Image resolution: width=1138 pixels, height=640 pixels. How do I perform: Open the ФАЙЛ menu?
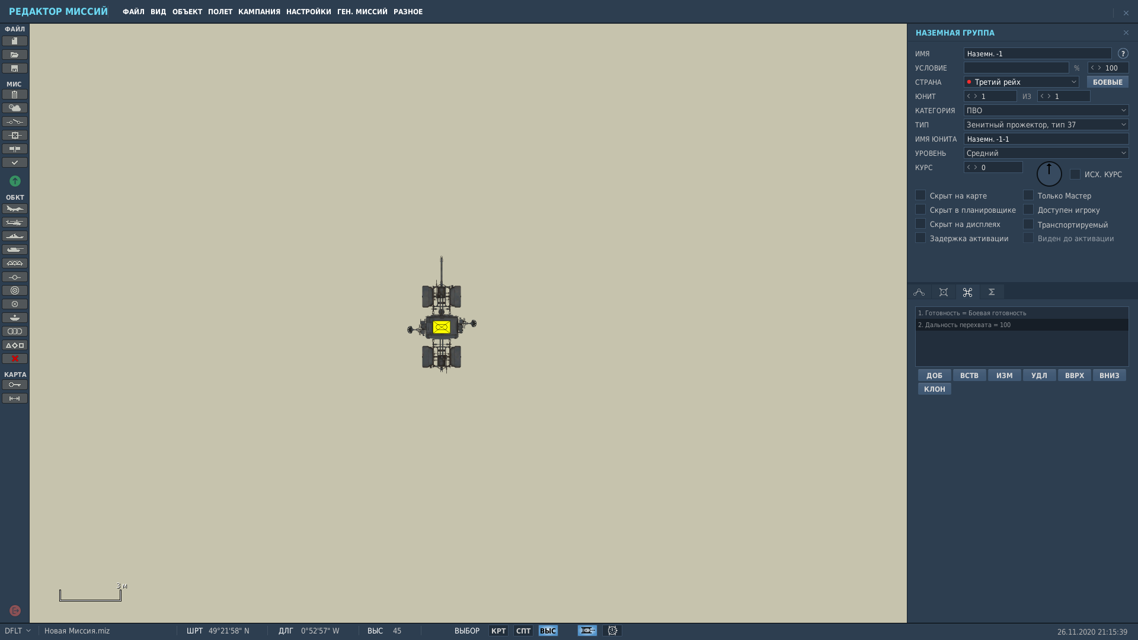click(x=133, y=12)
